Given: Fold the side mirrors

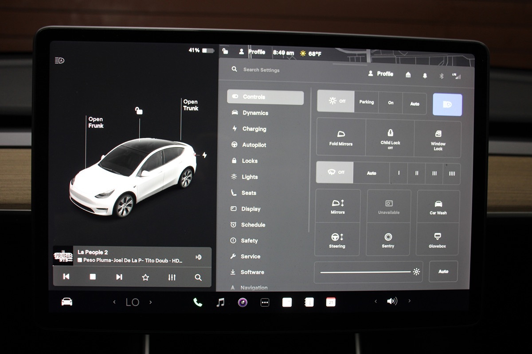Looking at the screenshot, I should click(341, 138).
